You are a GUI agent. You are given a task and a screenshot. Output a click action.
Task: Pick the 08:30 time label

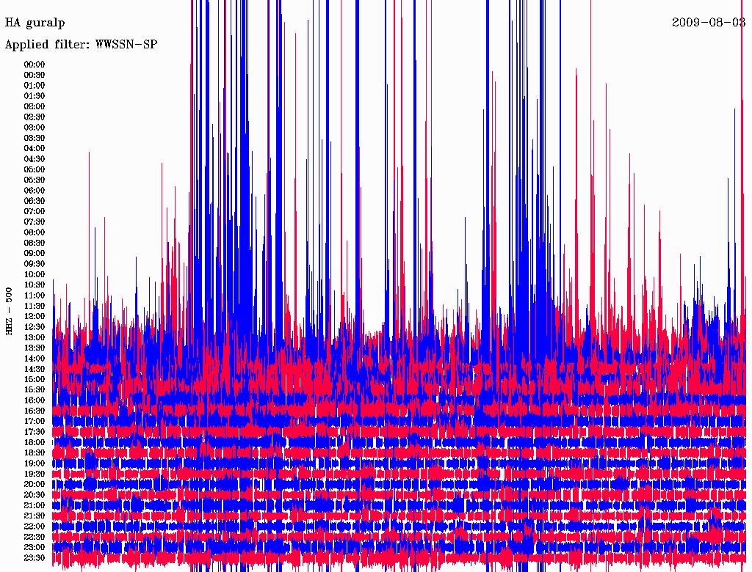click(35, 243)
